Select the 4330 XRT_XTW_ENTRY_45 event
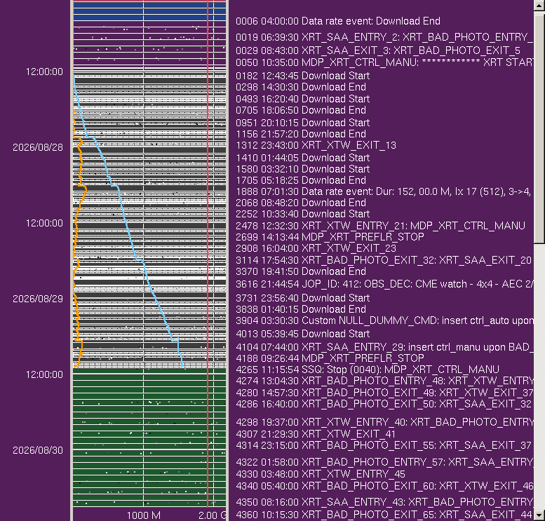 (x=320, y=474)
